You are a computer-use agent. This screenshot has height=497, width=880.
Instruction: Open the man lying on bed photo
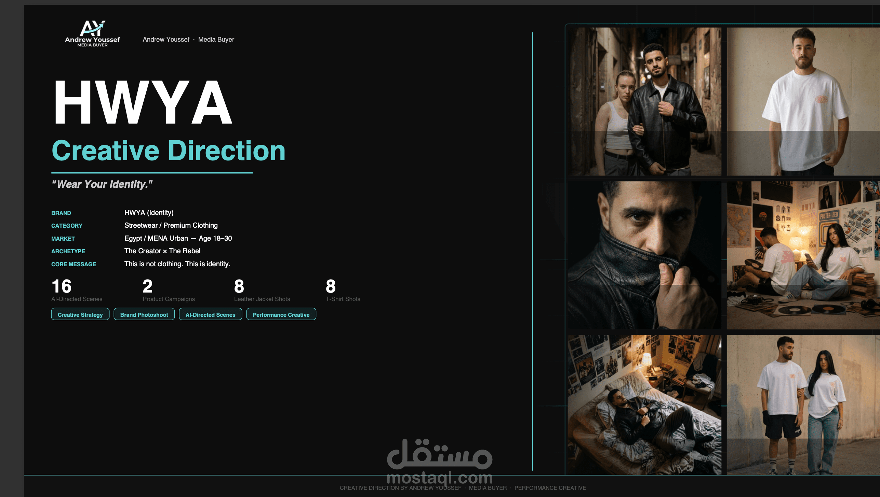(x=644, y=404)
